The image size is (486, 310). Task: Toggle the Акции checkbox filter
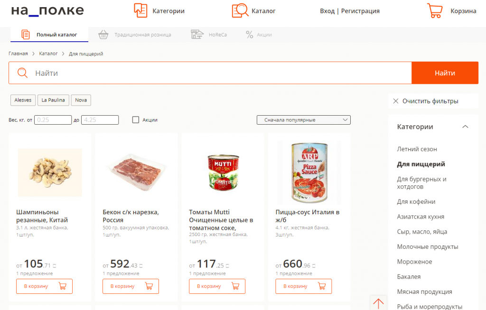click(136, 120)
